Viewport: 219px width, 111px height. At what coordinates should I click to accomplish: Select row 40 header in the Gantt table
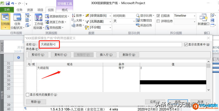click(x=9, y=109)
